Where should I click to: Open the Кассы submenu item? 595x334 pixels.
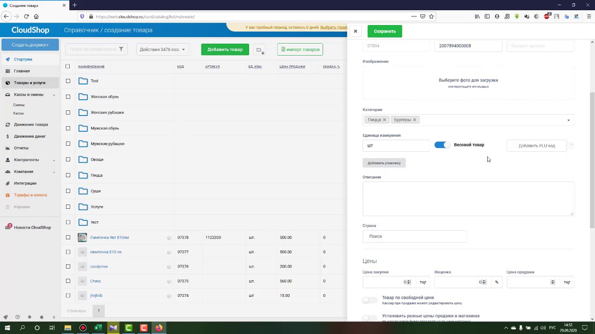click(18, 113)
